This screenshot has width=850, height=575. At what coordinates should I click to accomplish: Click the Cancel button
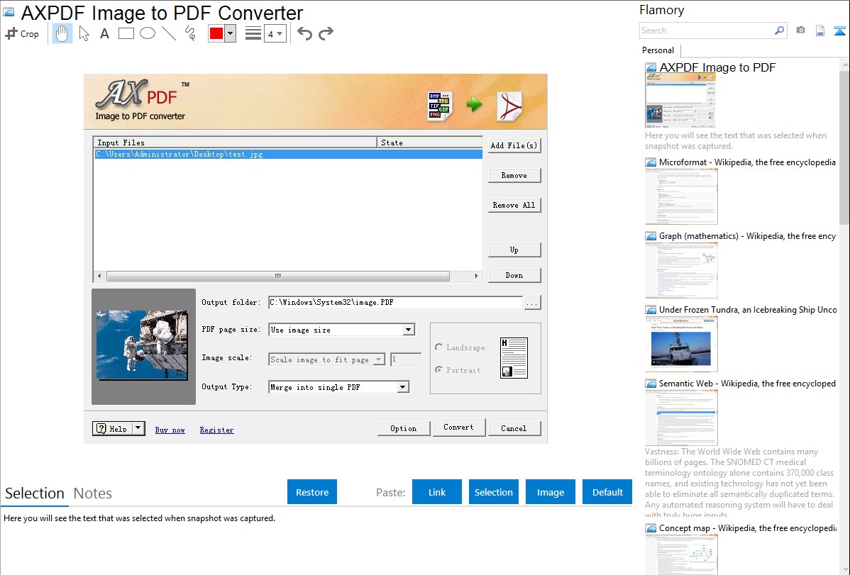514,428
